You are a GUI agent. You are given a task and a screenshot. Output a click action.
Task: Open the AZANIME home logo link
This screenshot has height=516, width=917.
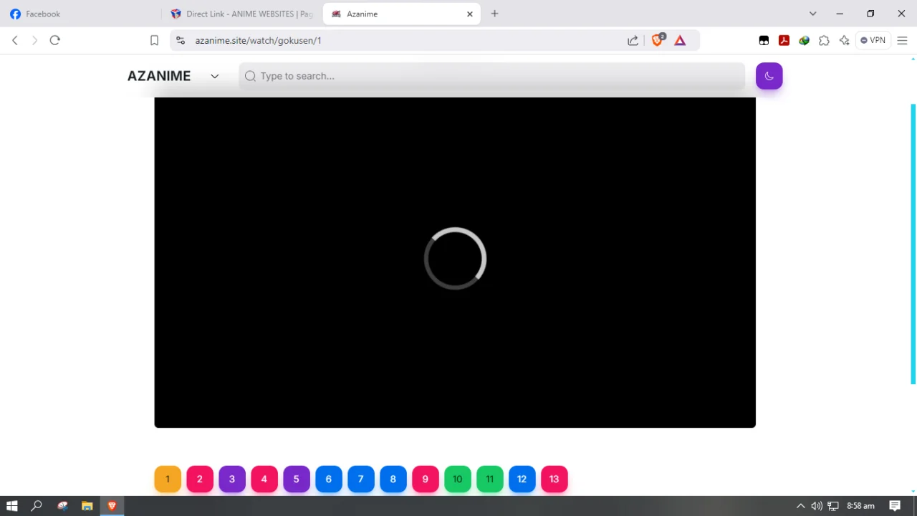tap(159, 76)
